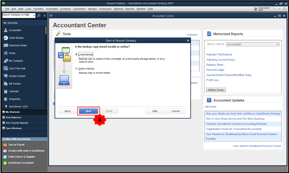Click the Turn on Payroll icon

coord(5,145)
